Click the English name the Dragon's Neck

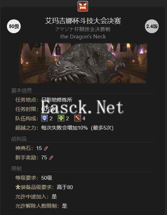pos(83,37)
